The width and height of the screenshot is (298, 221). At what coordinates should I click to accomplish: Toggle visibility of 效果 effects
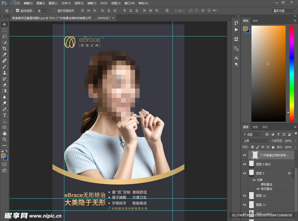click(254, 180)
